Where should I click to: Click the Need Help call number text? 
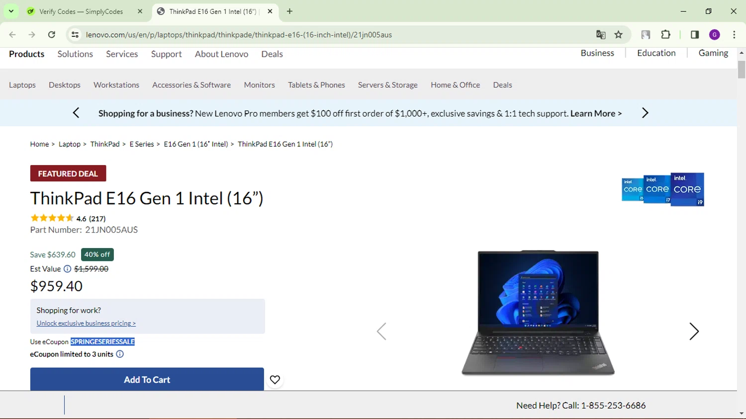[581, 406]
